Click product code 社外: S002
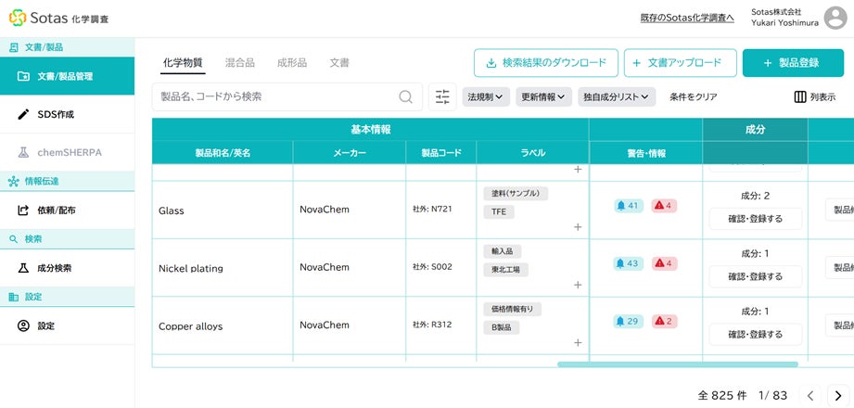Screen dimensions: 854x408 point(432,267)
